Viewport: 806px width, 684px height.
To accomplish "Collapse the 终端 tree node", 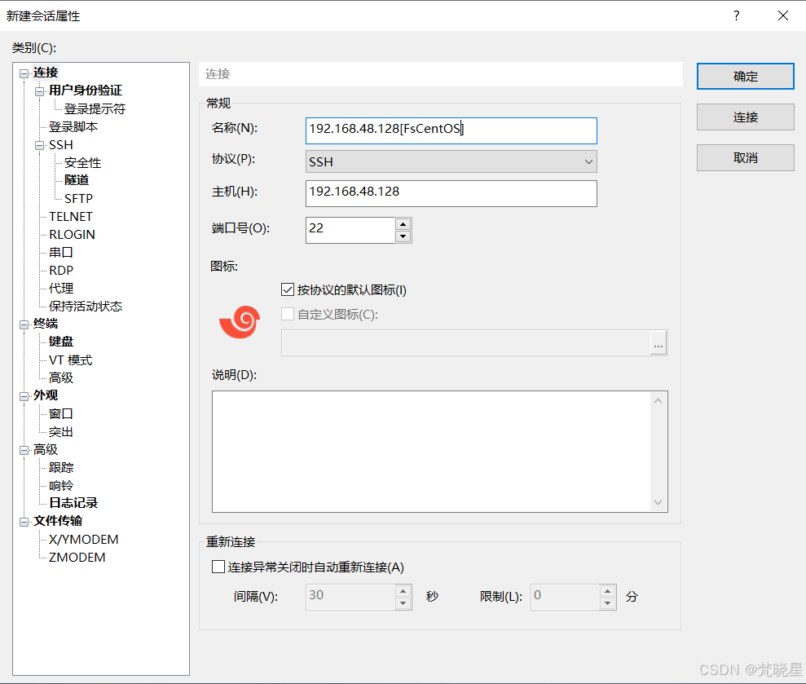I will (x=24, y=324).
